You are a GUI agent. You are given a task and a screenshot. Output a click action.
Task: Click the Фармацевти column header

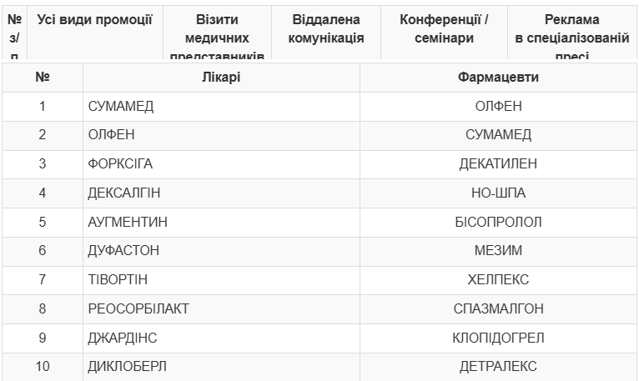pyautogui.click(x=498, y=77)
